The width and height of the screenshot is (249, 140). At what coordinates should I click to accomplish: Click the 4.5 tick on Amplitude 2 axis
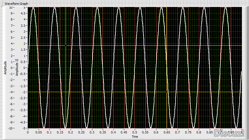[23, 13]
